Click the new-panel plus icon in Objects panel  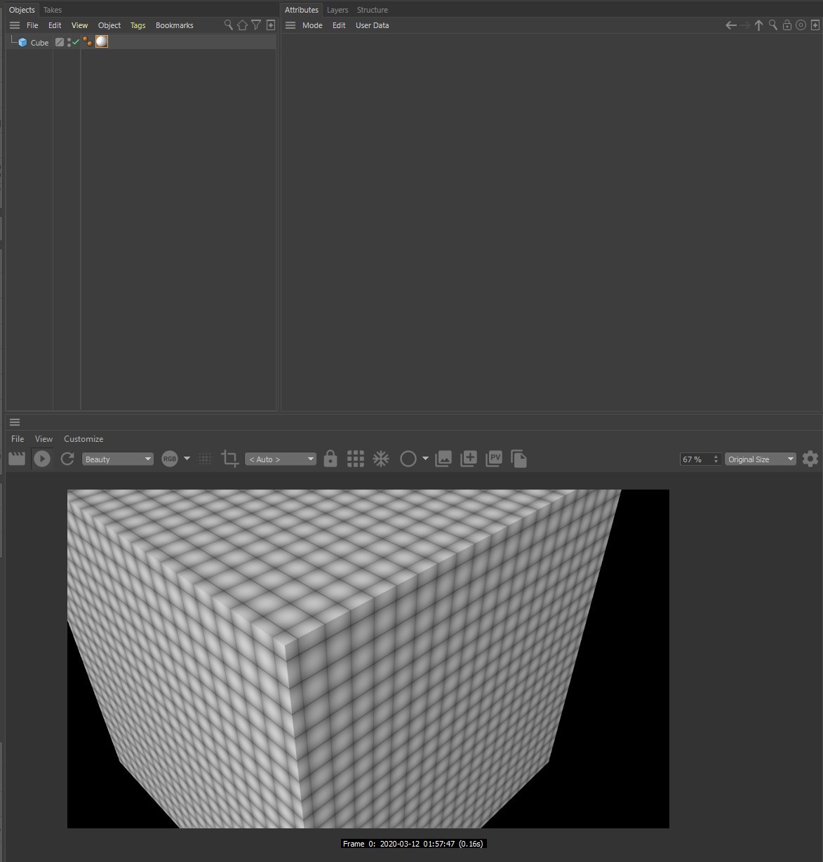(271, 25)
